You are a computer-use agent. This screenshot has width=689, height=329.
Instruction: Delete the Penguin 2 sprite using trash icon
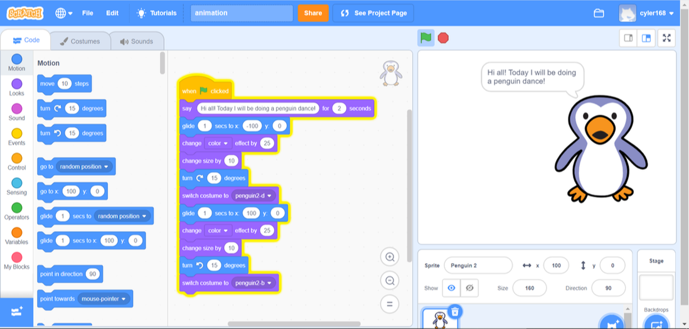point(456,311)
